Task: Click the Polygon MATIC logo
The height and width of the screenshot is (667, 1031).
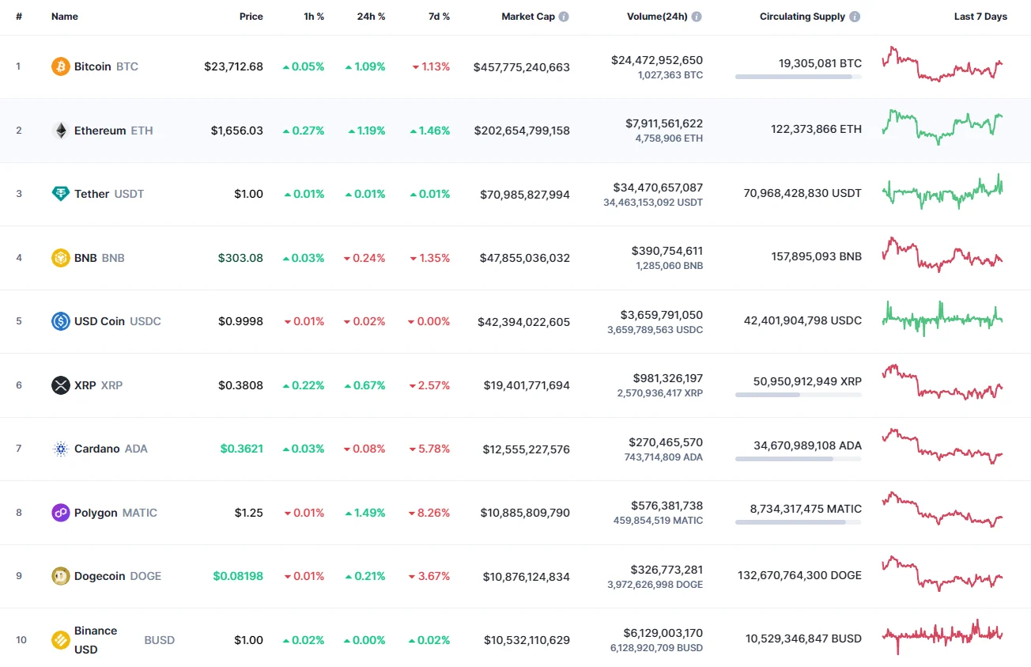Action: click(60, 513)
